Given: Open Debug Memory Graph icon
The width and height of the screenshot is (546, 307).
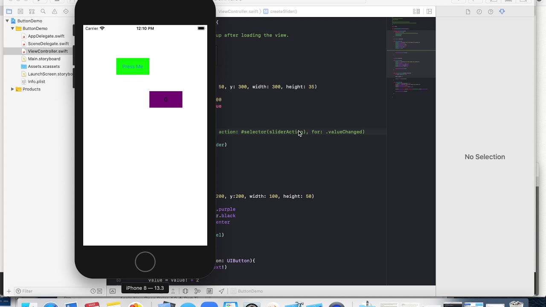Looking at the screenshot, I should [x=197, y=291].
